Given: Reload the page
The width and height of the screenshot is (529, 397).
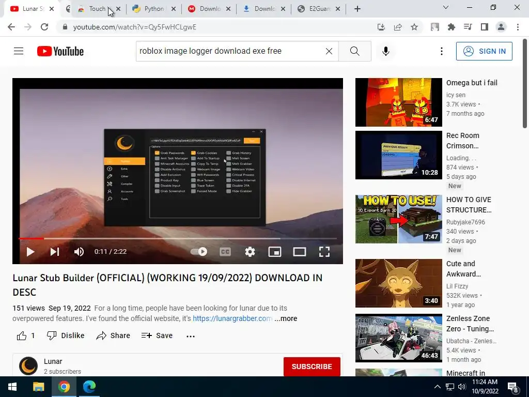Looking at the screenshot, I should [44, 27].
